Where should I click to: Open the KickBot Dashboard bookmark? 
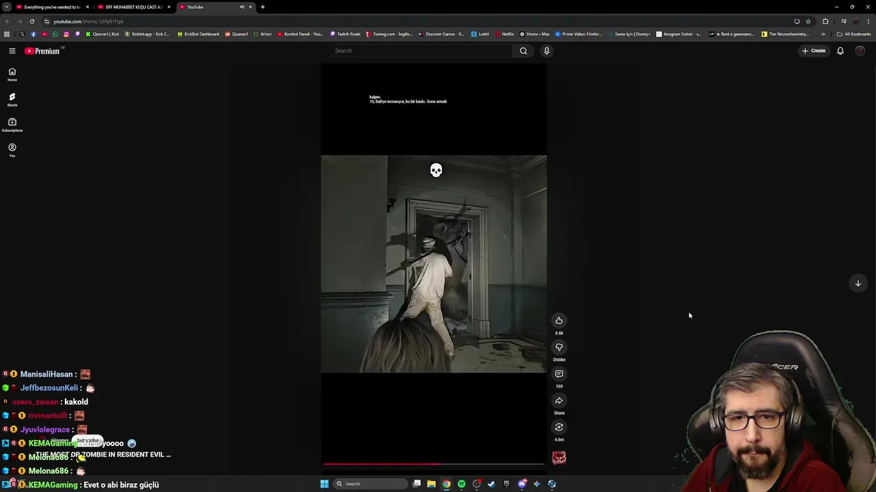pyautogui.click(x=198, y=34)
